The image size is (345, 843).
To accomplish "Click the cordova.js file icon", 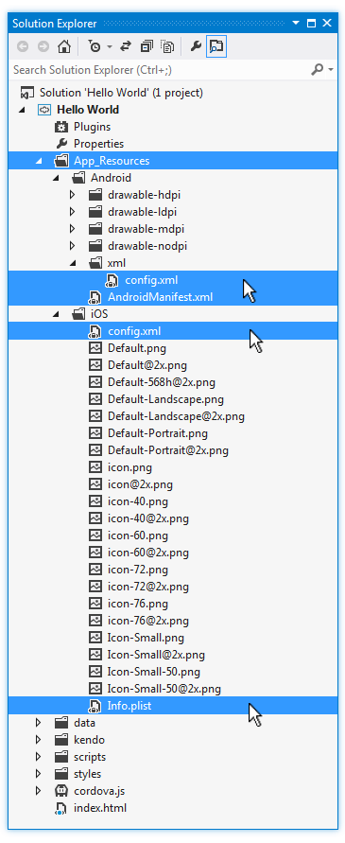I will 62,791.
